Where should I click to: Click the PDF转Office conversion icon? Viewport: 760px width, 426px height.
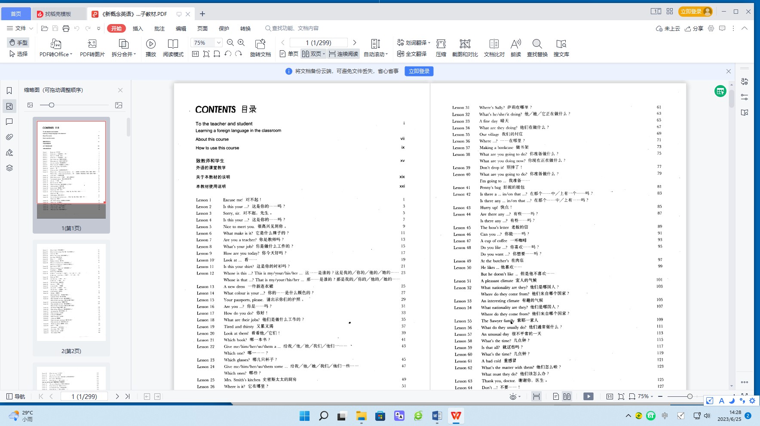[55, 44]
